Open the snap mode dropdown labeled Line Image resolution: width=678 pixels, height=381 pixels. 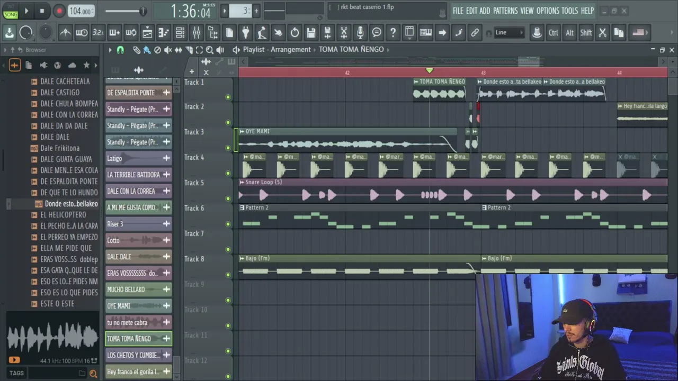pyautogui.click(x=508, y=33)
